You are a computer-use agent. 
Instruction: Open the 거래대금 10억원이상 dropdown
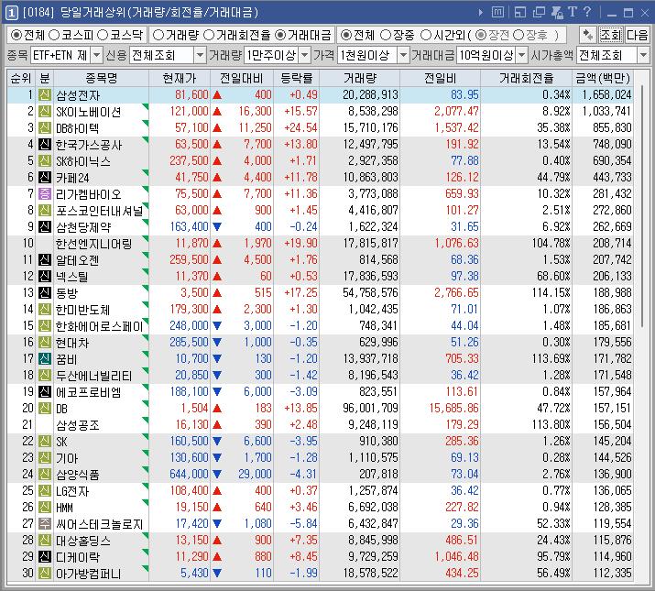click(x=522, y=55)
